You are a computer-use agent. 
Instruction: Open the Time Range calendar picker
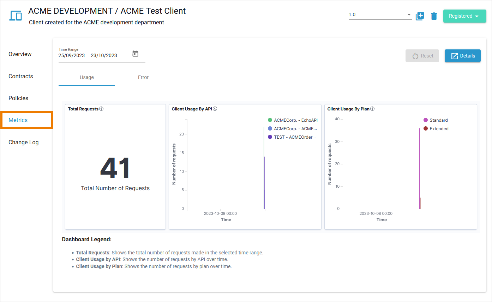135,54
